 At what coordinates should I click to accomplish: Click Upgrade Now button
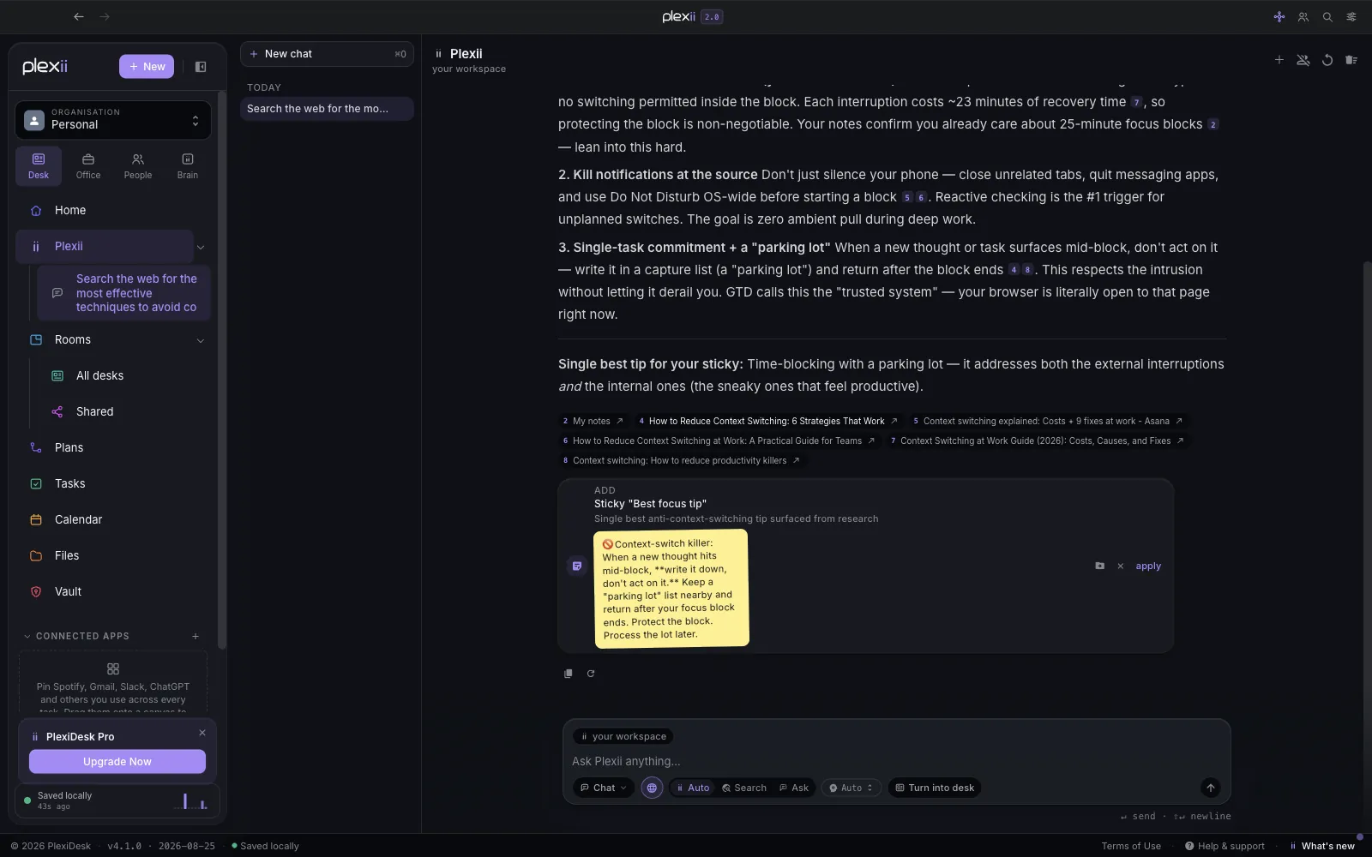click(x=117, y=761)
